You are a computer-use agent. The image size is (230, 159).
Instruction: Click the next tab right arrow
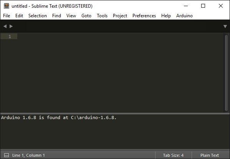click(11, 26)
